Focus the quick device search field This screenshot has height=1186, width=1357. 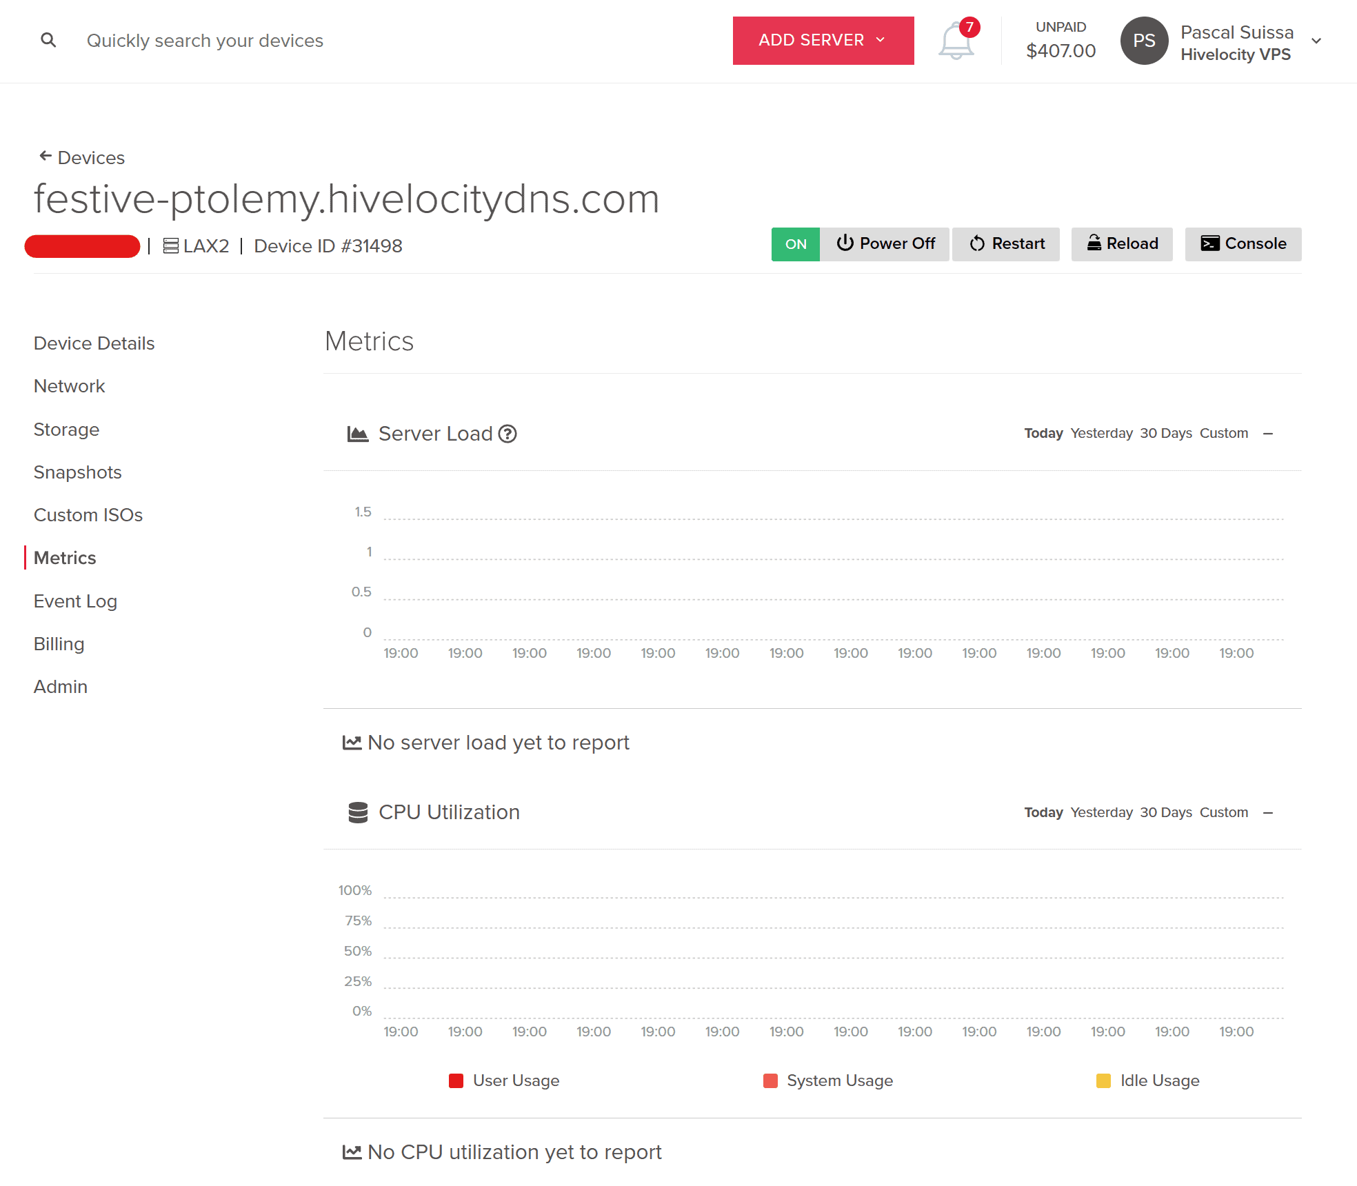[205, 41]
